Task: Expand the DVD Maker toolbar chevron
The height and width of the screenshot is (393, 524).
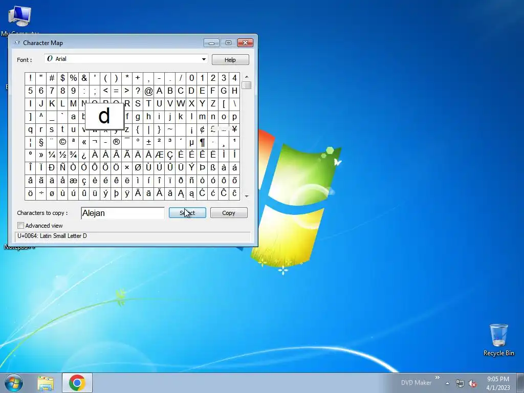Action: point(438,378)
